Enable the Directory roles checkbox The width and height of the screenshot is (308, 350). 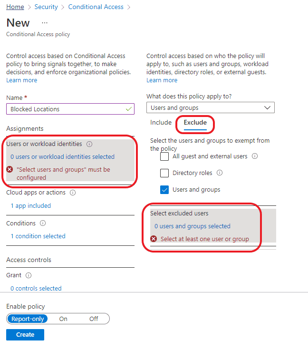164,173
